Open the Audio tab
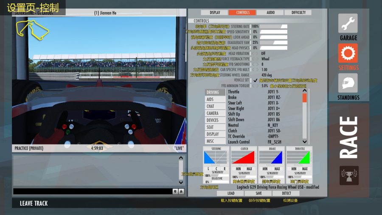Screen dimensions: 382x215 pos(270,12)
